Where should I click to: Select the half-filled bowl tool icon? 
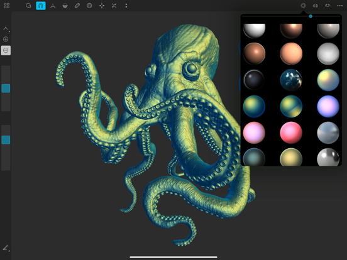65,6
